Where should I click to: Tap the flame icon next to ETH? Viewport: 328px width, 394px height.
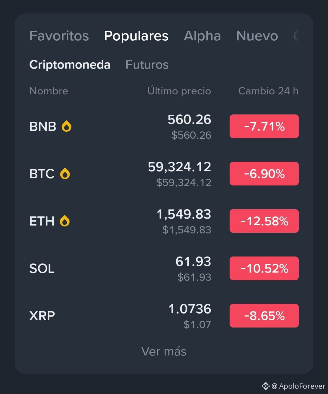pos(65,221)
